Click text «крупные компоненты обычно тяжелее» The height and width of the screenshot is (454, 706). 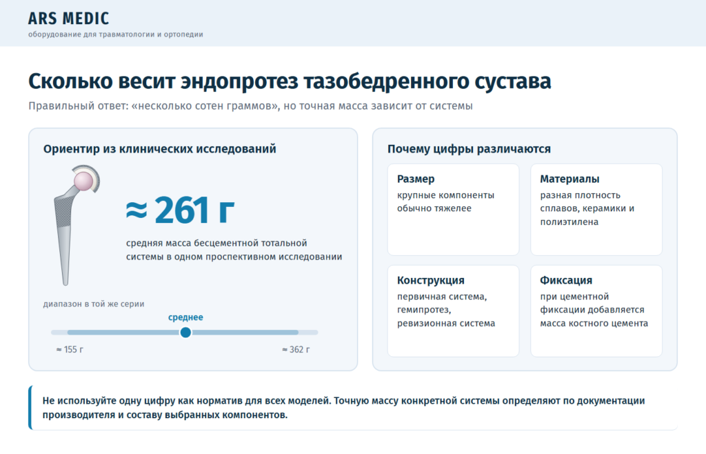[446, 201]
